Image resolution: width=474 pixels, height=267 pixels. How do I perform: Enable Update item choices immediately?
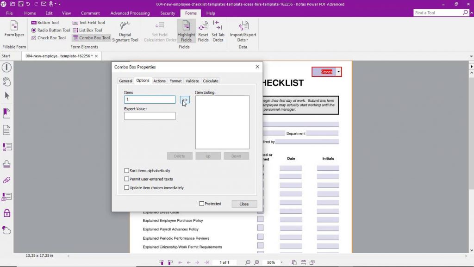tap(127, 187)
